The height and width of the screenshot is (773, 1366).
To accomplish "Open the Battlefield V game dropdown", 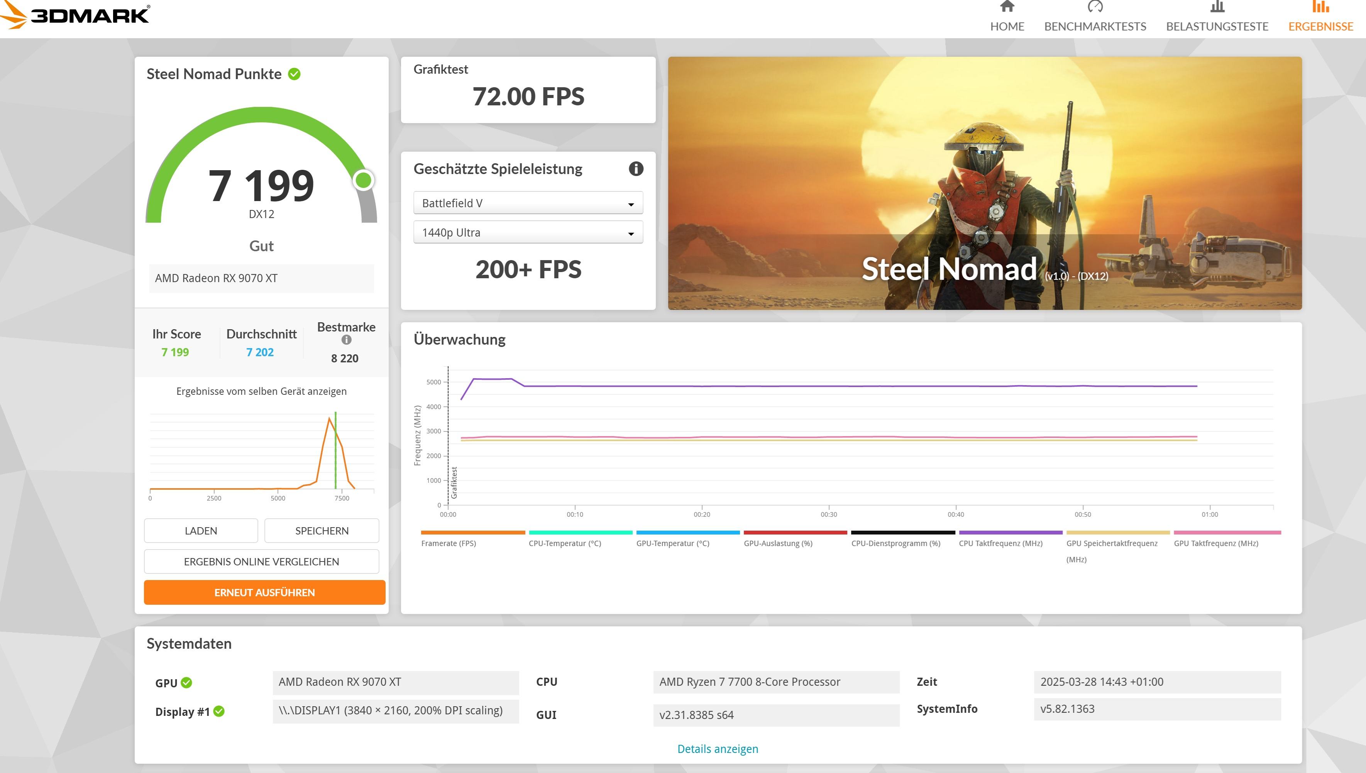I will 528,203.
